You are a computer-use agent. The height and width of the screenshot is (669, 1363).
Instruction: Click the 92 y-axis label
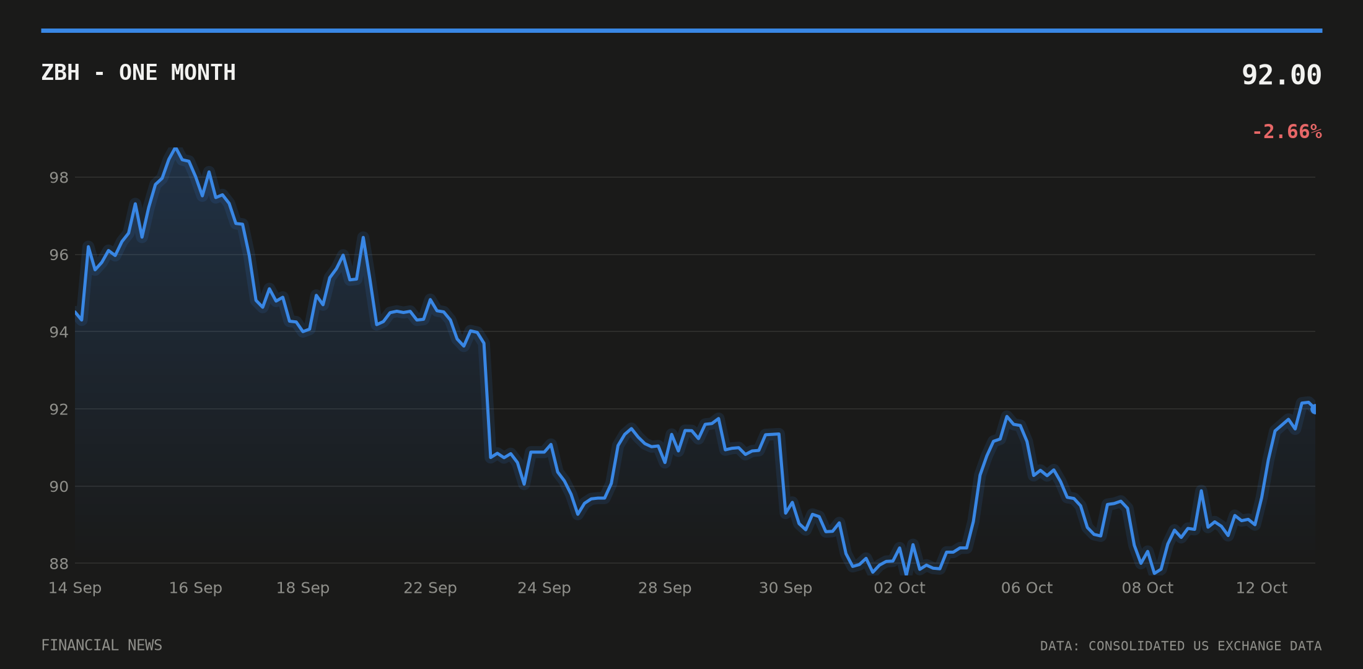59,409
